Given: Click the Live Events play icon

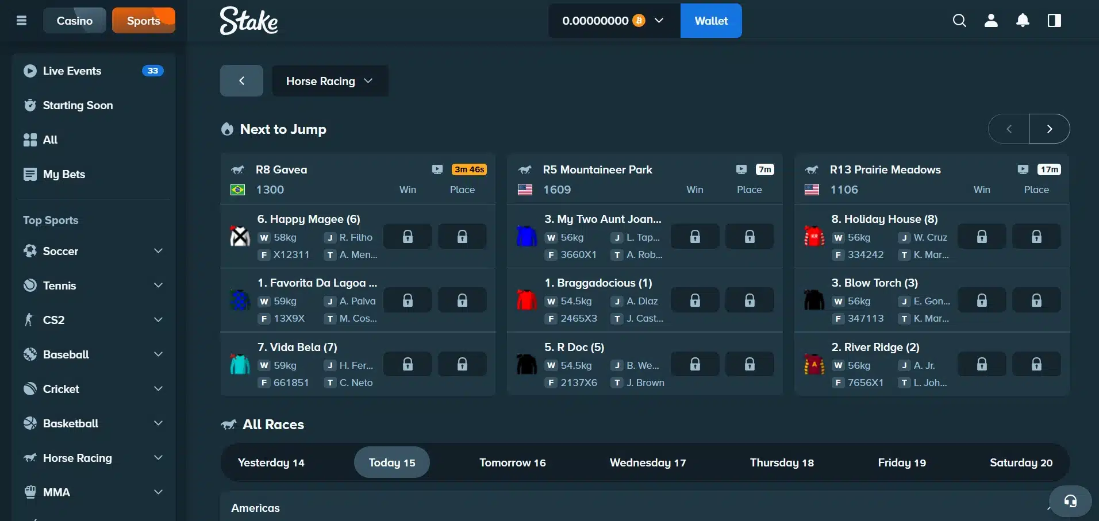Looking at the screenshot, I should pos(30,71).
